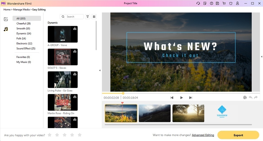The width and height of the screenshot is (263, 141).
Task: Redo the last action
Action: (256, 97)
